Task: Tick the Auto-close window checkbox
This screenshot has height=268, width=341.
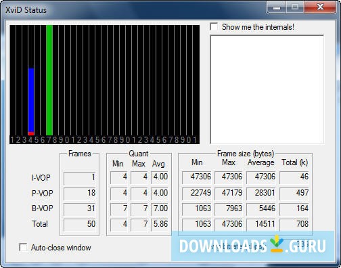Action: 23,247
